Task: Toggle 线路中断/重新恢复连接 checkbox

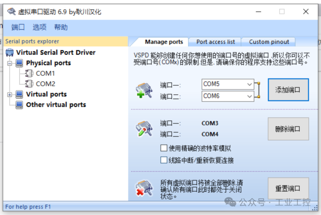Action: pyautogui.click(x=164, y=160)
